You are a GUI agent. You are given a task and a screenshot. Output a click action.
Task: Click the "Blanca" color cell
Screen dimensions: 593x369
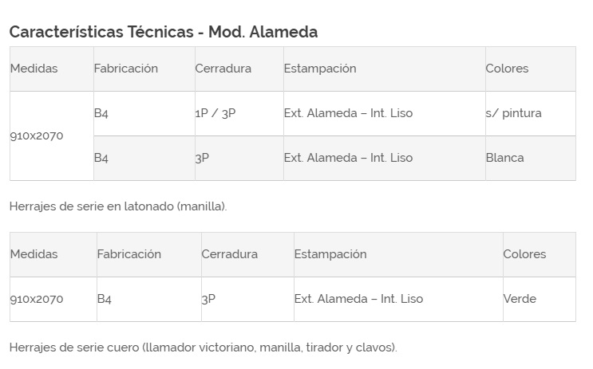504,158
